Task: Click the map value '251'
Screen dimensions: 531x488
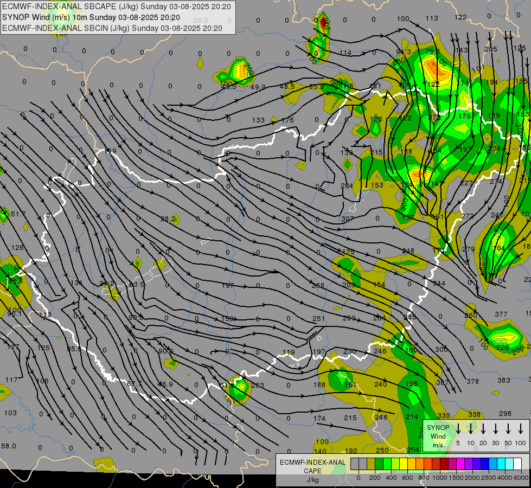Action: 319,318
